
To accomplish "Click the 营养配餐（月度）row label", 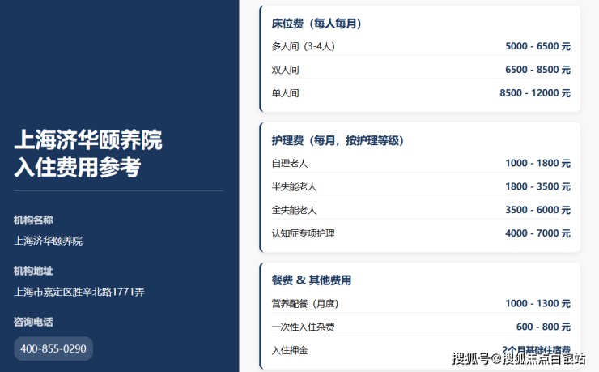I will coord(305,304).
